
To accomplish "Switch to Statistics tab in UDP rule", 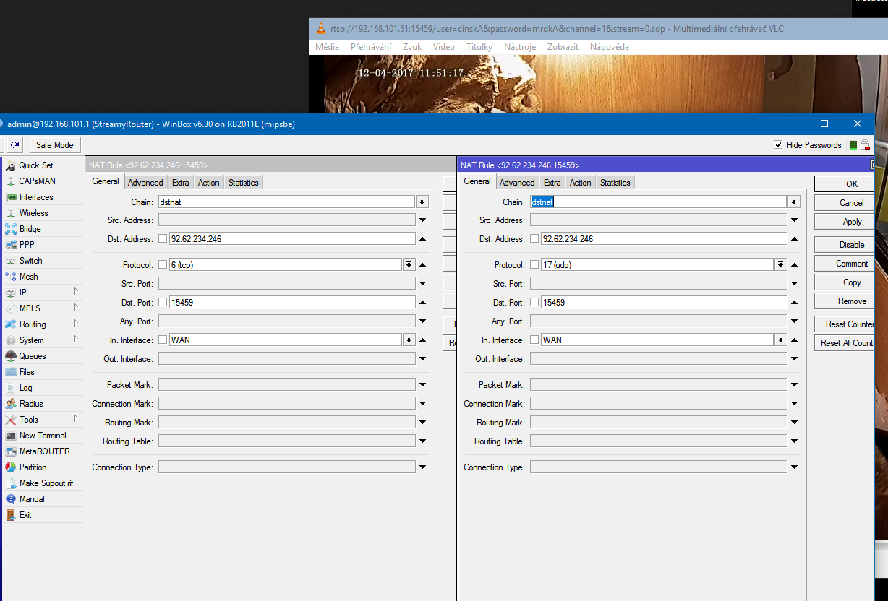I will pyautogui.click(x=615, y=183).
